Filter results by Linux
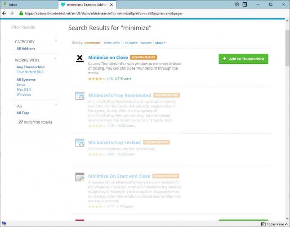The width and height of the screenshot is (290, 227). [21, 85]
